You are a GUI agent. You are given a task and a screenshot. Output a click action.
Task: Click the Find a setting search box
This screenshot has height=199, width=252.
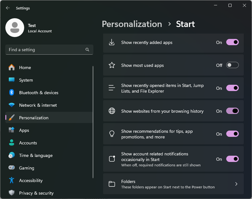pyautogui.click(x=49, y=50)
